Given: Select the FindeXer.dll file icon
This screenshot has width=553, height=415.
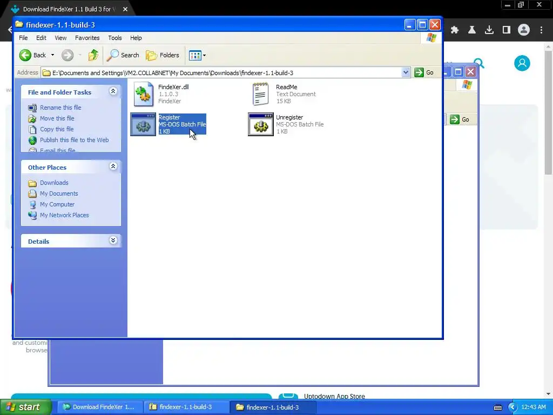Looking at the screenshot, I should pos(143,94).
